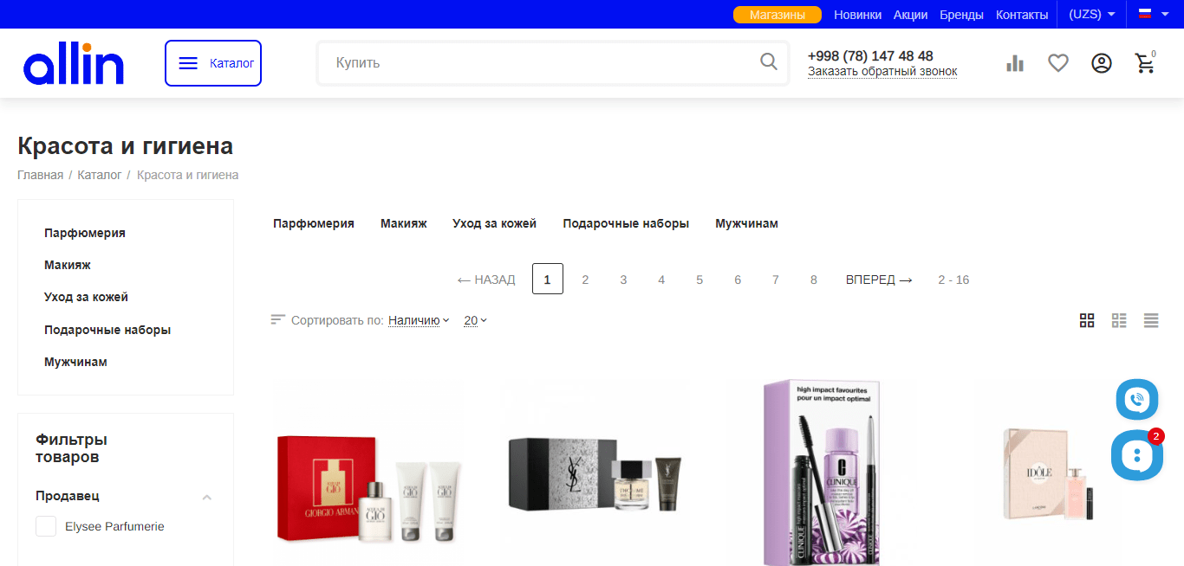Viewport: 1184px width, 566px height.
Task: Open the Новинки link
Action: [857, 15]
